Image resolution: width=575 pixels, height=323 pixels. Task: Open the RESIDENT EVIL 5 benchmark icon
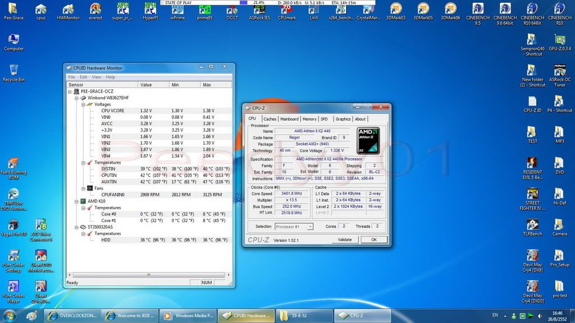coord(532,168)
